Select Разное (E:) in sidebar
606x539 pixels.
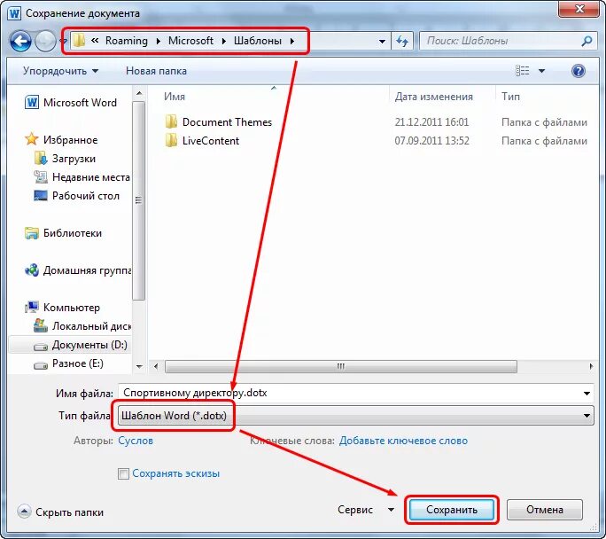78,363
